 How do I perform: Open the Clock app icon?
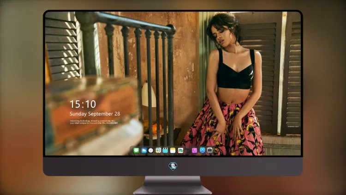tap(151, 151)
